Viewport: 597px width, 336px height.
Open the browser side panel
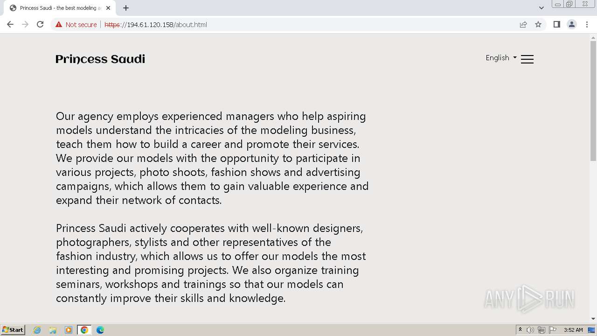[556, 24]
